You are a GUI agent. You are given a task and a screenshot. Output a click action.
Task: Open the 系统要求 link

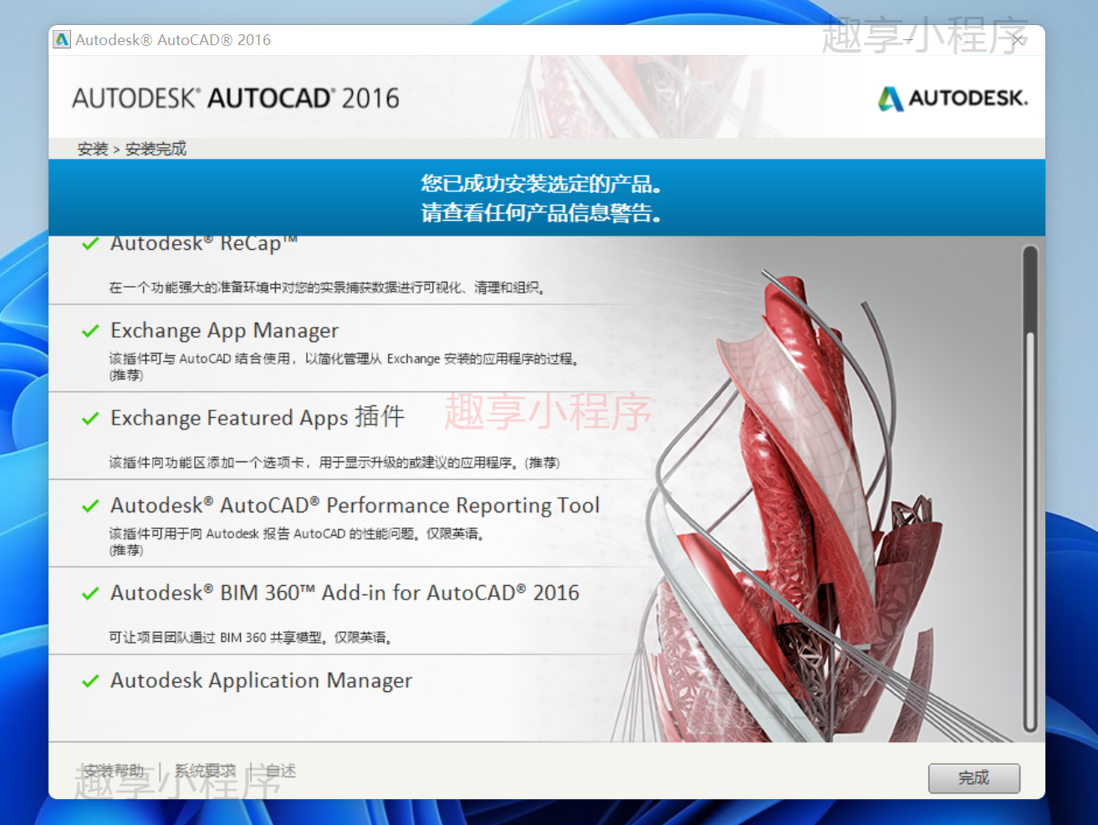click(x=205, y=771)
